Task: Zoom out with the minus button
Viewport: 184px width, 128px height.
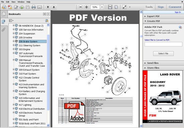Action: click(x=81, y=7)
